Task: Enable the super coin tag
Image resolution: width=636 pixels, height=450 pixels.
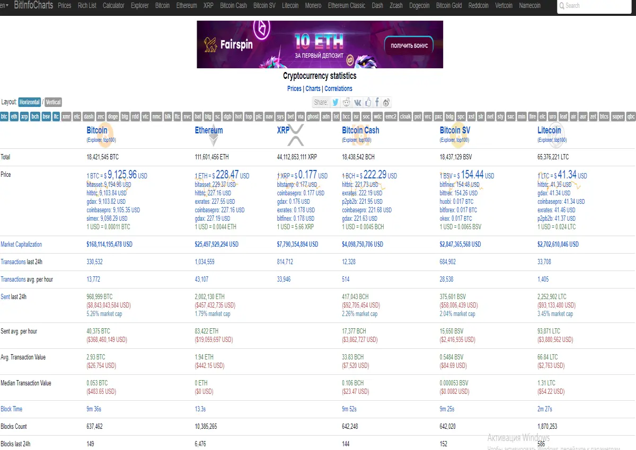Action: pos(617,116)
